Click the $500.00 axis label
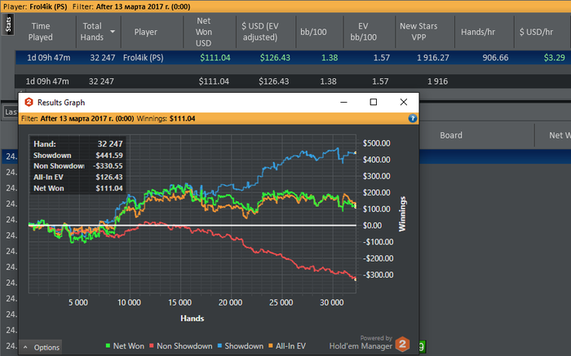Viewport: 571px width, 356px height. [x=377, y=143]
